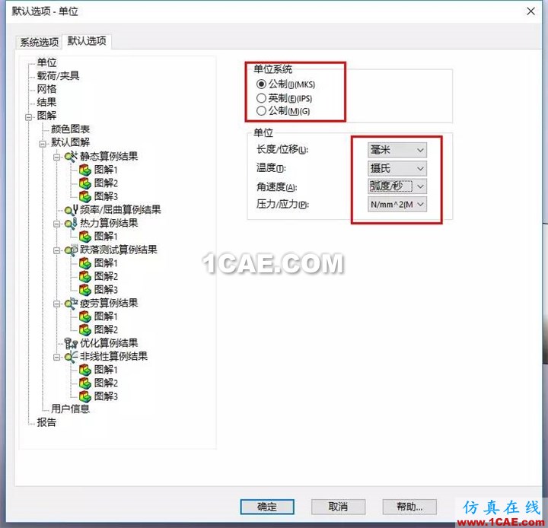Click the 热力算例结果 thermal study icon

click(x=72, y=224)
